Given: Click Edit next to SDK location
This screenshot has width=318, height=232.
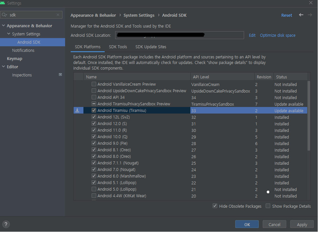Looking at the screenshot, I should coord(252,35).
